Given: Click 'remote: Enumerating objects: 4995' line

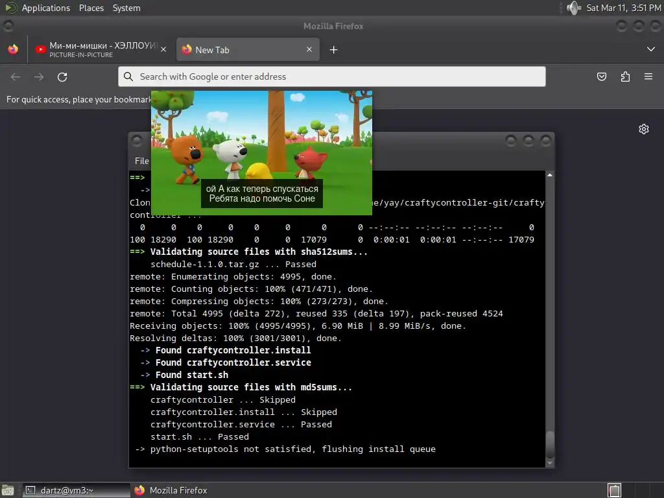Looking at the screenshot, I should point(233,276).
